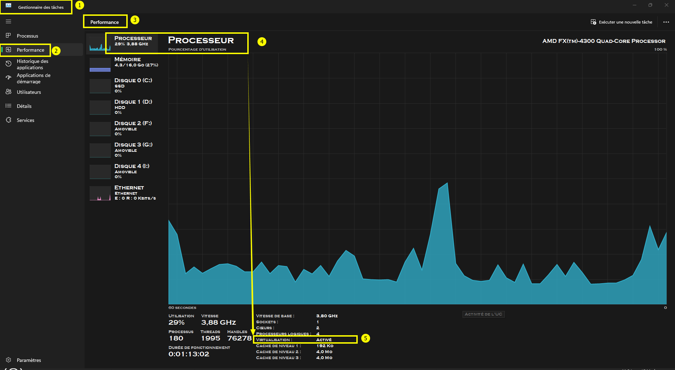Click the Processeurs logiques label
This screenshot has height=370, width=675.
point(284,334)
